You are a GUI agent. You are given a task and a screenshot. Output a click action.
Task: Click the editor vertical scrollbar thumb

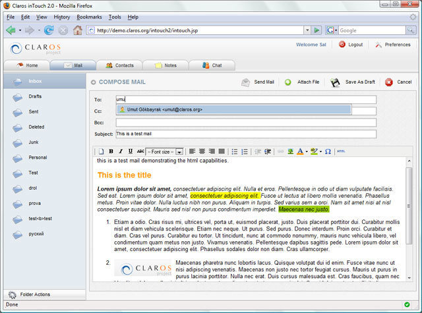[x=409, y=206]
